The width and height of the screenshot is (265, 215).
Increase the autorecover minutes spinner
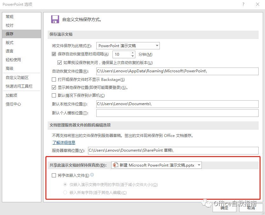tap(133, 53)
